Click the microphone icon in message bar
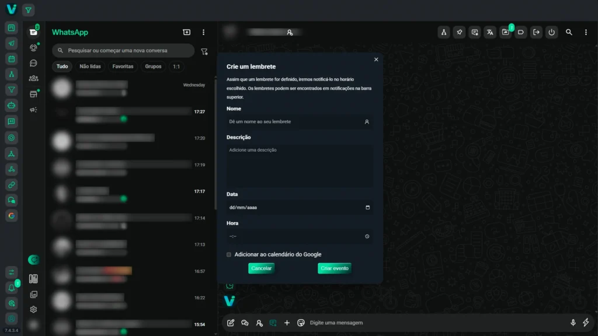The height and width of the screenshot is (336, 598). coord(573,323)
